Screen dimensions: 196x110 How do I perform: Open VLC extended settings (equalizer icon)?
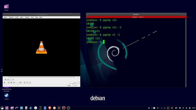(x=21, y=82)
